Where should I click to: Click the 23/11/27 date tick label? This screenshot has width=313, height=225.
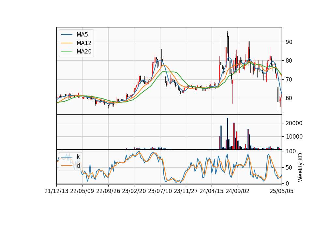pyautogui.click(x=186, y=191)
